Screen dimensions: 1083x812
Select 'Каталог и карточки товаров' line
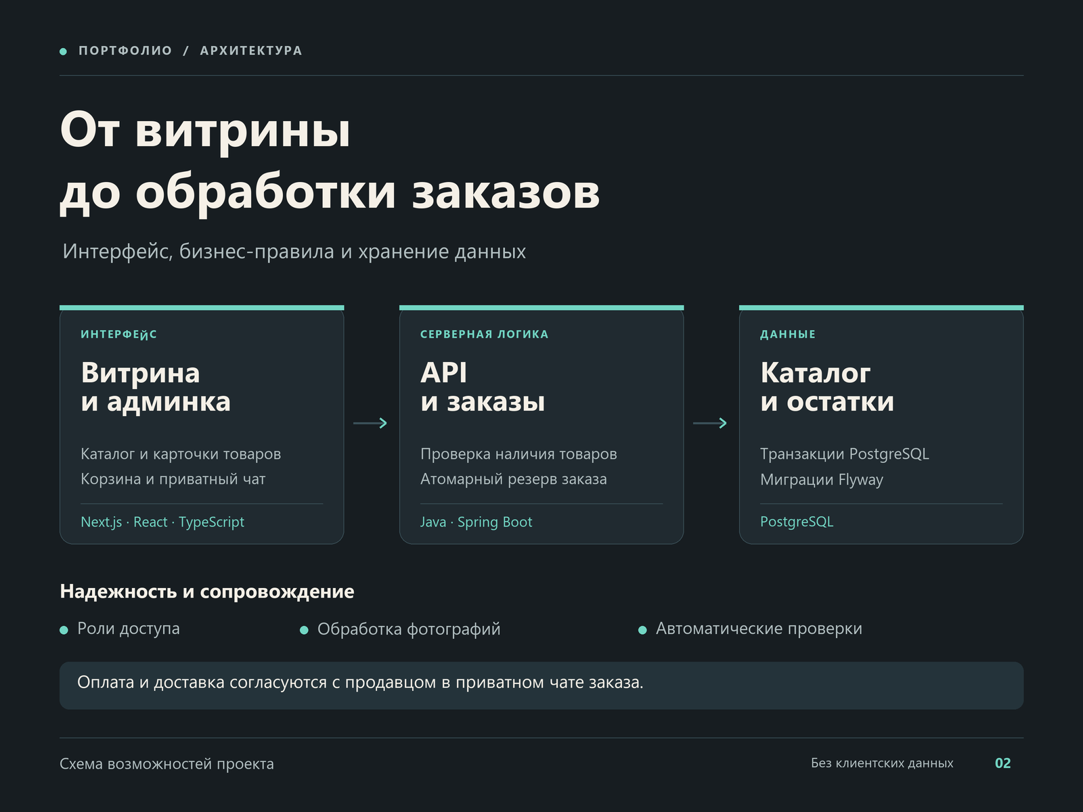tap(181, 454)
